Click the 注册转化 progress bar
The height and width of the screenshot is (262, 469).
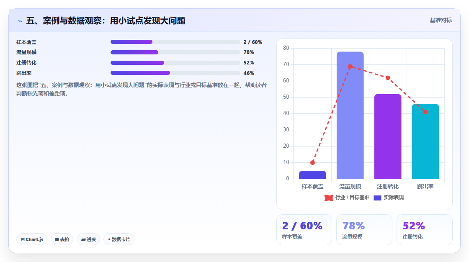click(x=175, y=63)
